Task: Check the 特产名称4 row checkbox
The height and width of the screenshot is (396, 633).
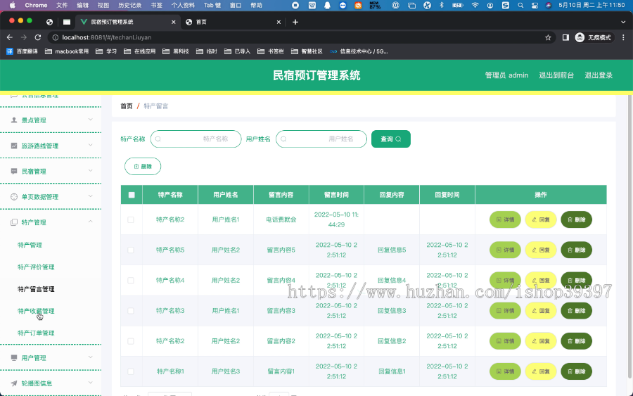Action: (131, 280)
